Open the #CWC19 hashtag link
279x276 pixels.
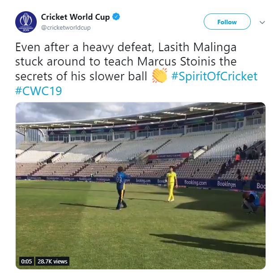pyautogui.click(x=39, y=91)
